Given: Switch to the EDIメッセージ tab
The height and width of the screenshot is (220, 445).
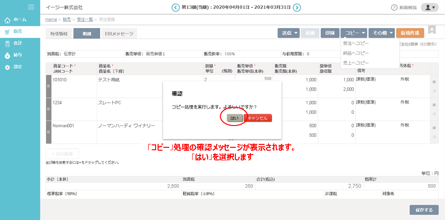Looking at the screenshot, I should point(119,33).
